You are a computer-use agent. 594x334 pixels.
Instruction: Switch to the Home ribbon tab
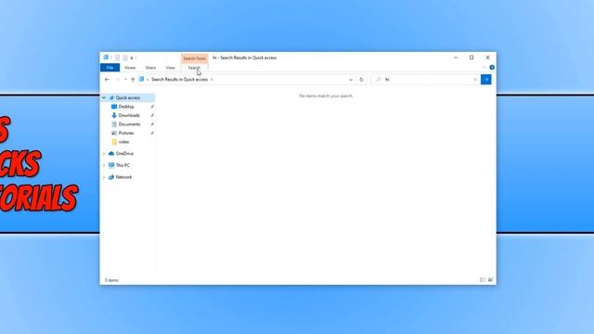click(130, 68)
